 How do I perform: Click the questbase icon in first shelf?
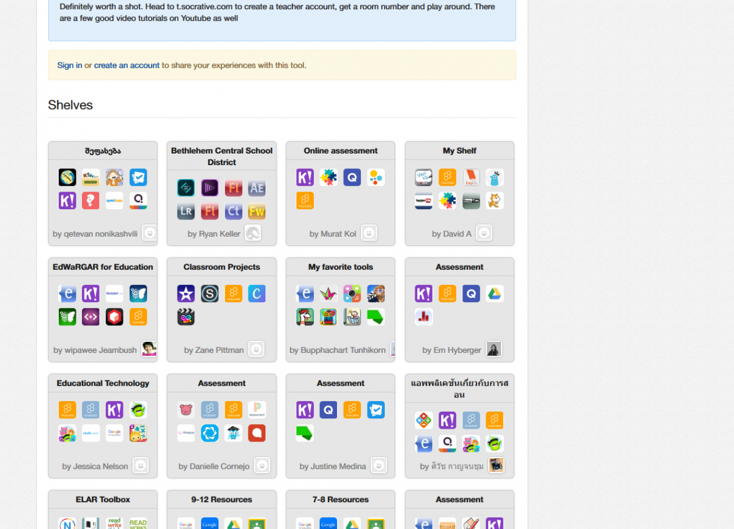pyautogui.click(x=114, y=201)
